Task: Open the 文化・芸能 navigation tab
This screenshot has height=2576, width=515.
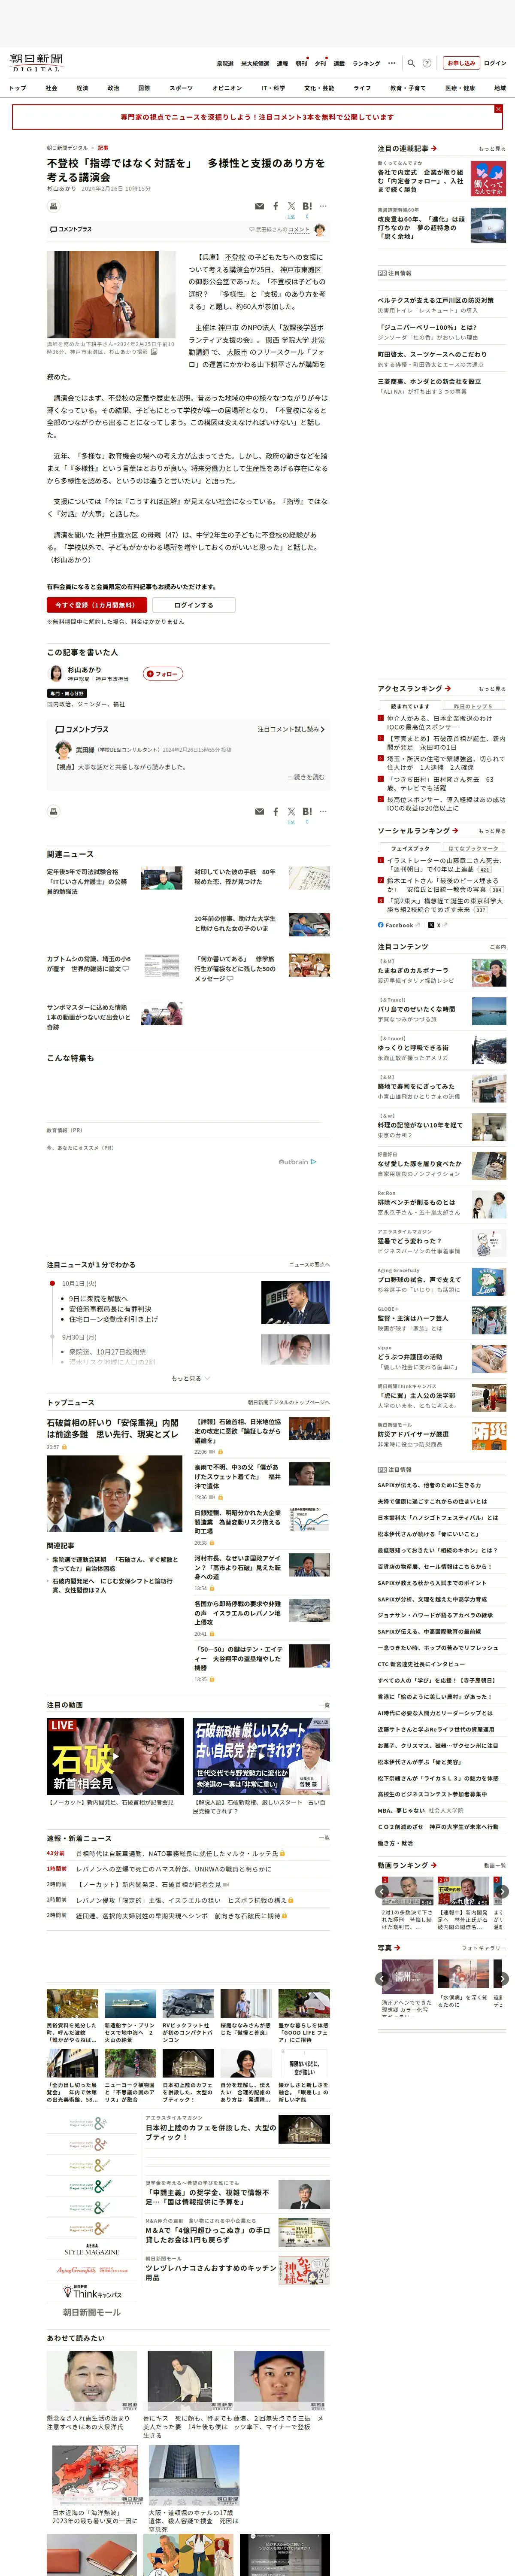Action: pyautogui.click(x=319, y=88)
